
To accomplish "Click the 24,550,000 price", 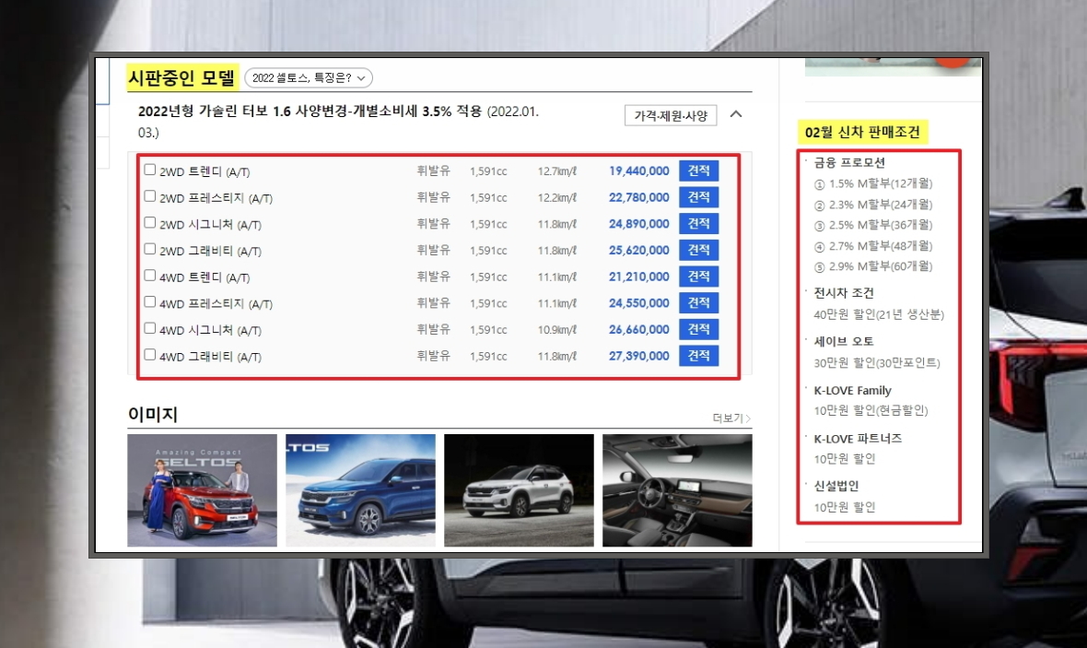I will 639,302.
